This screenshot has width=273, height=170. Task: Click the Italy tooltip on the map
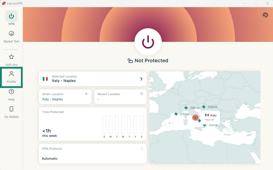211,118
